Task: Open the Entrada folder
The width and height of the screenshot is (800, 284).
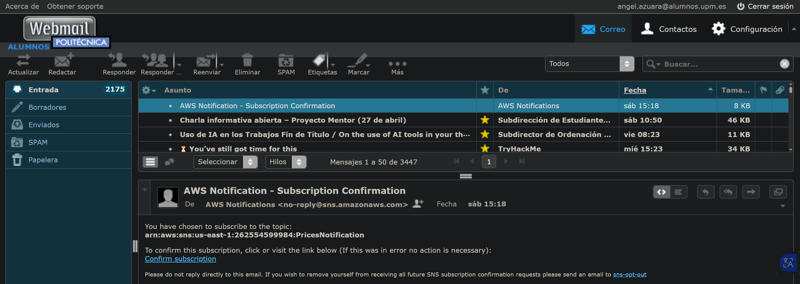Action: tap(69, 89)
